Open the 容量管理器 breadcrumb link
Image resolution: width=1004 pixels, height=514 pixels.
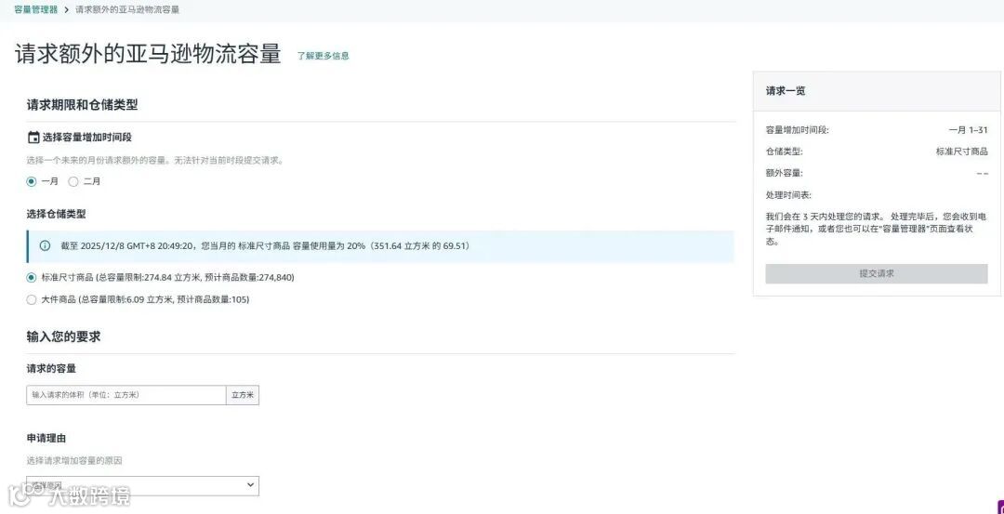coord(36,10)
